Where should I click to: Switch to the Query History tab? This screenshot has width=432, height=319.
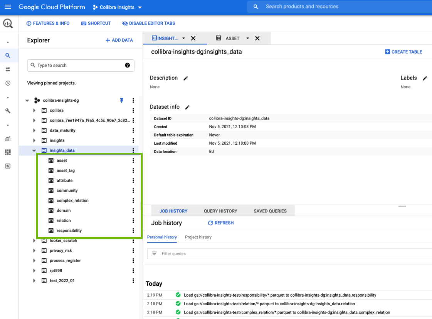220,211
